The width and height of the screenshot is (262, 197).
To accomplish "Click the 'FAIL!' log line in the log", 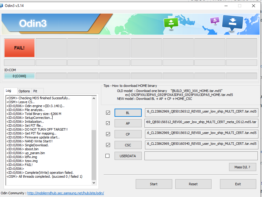I will pyautogui.click(x=20, y=165).
